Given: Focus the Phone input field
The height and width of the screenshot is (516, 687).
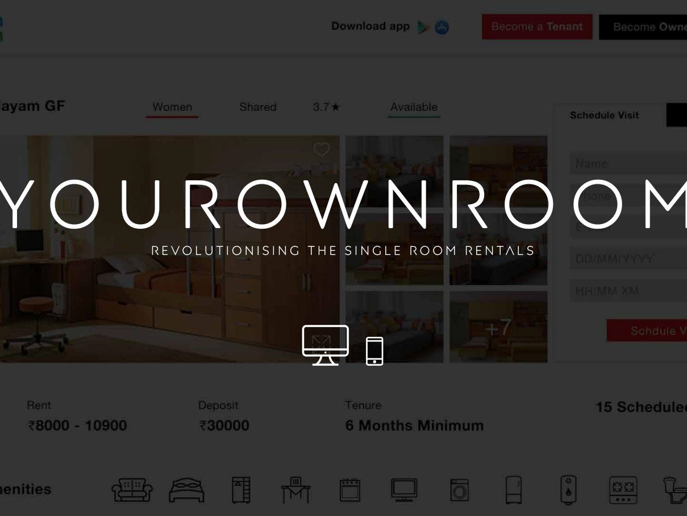Looking at the screenshot, I should (x=628, y=196).
